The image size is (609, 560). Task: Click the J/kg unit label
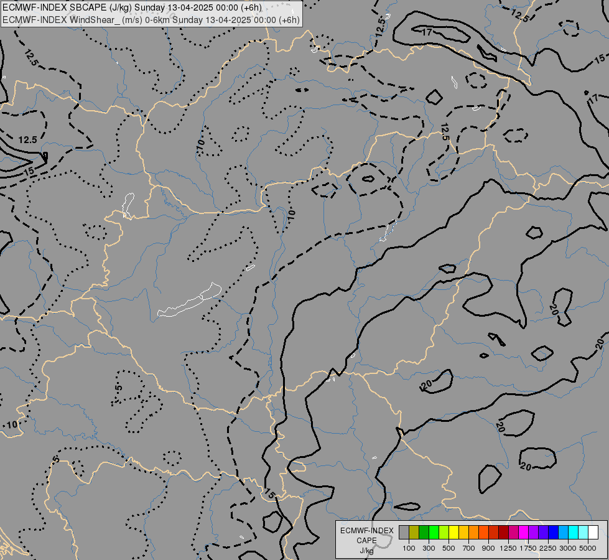(366, 551)
